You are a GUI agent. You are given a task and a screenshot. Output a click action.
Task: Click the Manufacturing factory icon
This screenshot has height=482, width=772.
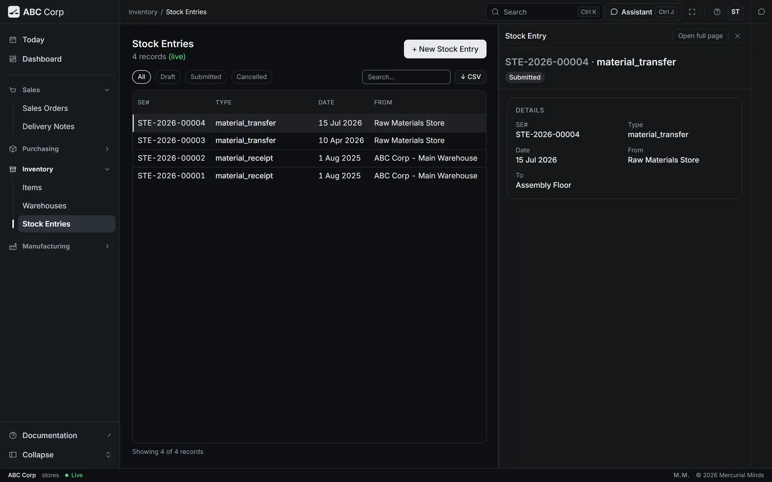click(x=13, y=246)
